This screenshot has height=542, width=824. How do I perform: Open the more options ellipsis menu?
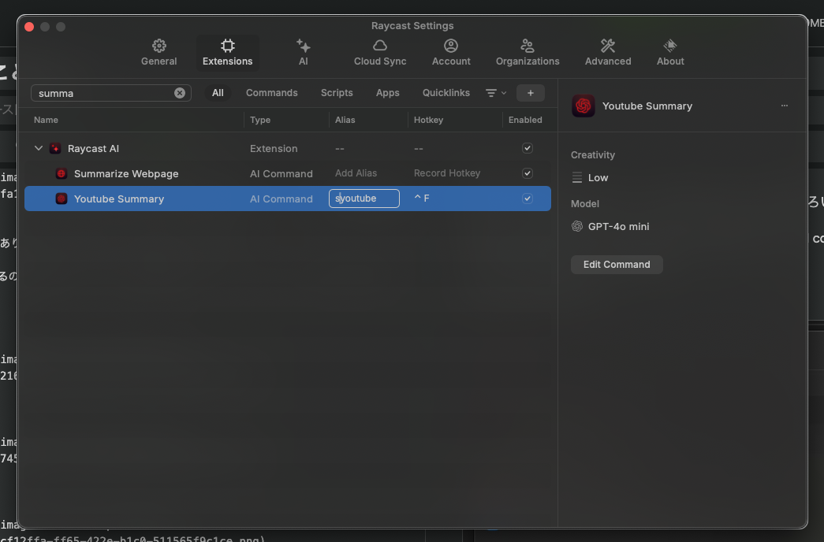[784, 106]
